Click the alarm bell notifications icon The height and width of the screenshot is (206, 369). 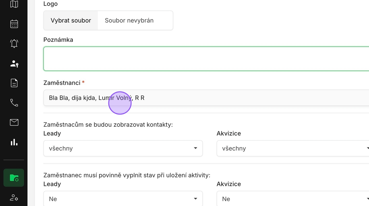pos(14,43)
